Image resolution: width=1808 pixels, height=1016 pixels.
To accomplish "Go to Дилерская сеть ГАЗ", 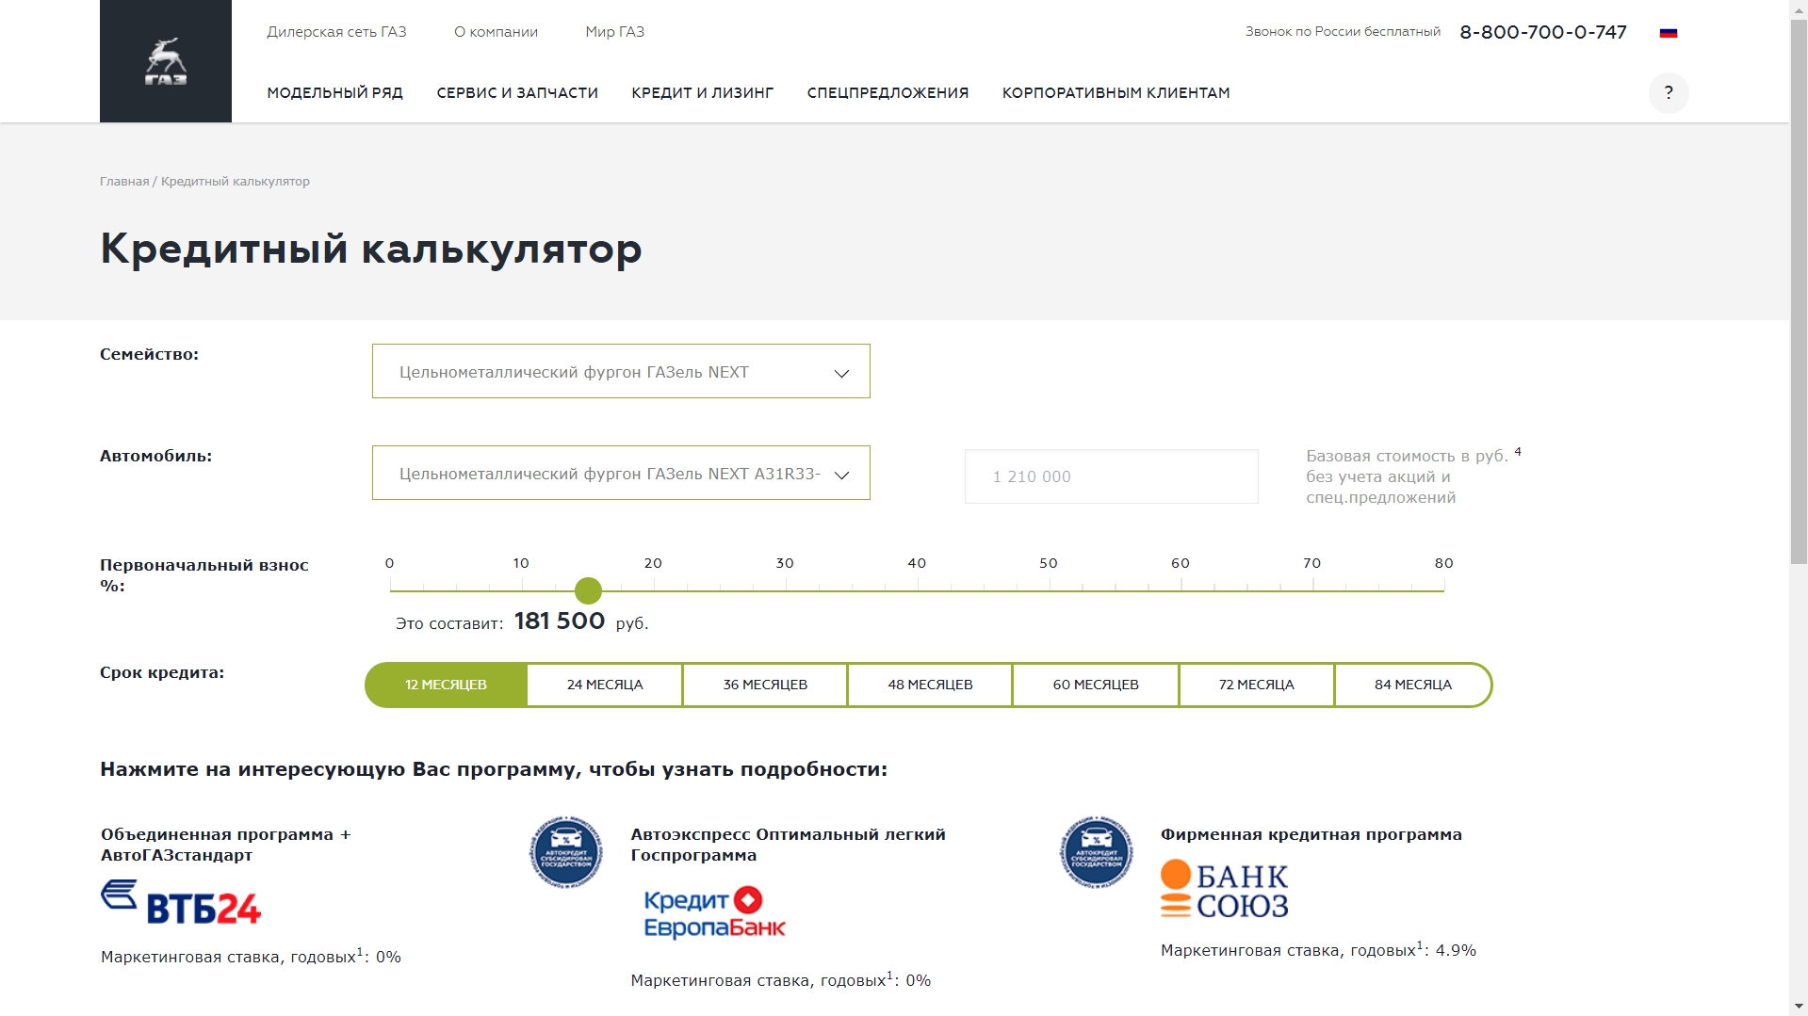I will (336, 32).
